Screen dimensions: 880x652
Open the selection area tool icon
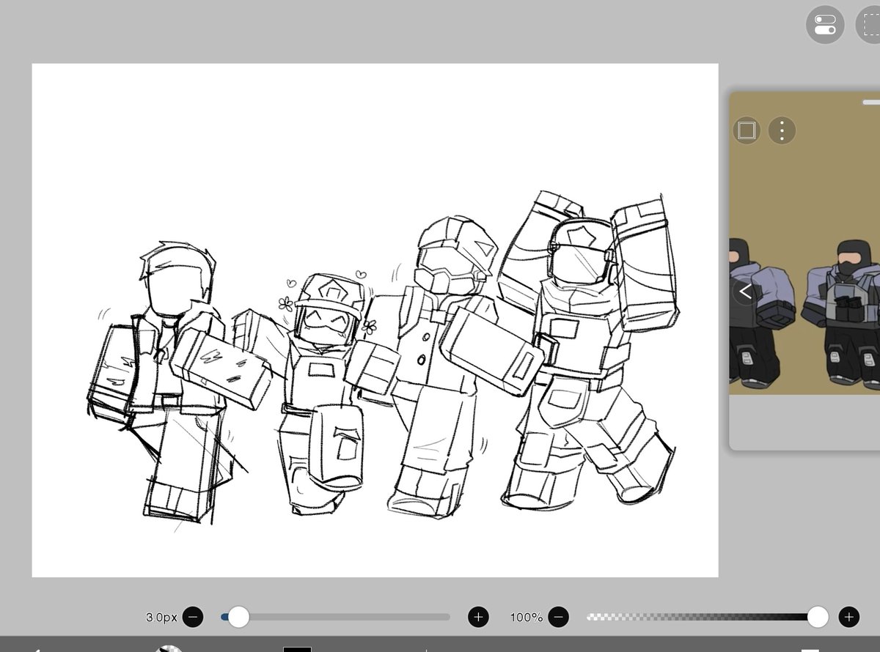click(870, 26)
